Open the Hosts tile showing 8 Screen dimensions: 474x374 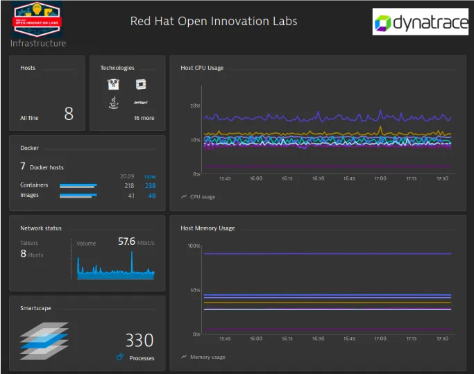[47, 94]
